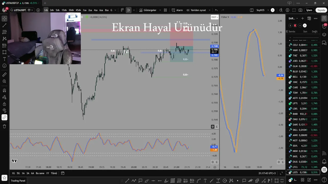Undo last chart action
The height and width of the screenshot is (184, 328).
tap(216, 10)
